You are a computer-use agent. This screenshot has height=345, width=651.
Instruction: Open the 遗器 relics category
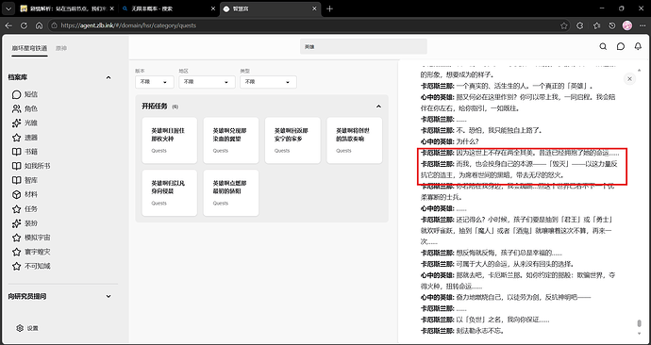[25, 138]
